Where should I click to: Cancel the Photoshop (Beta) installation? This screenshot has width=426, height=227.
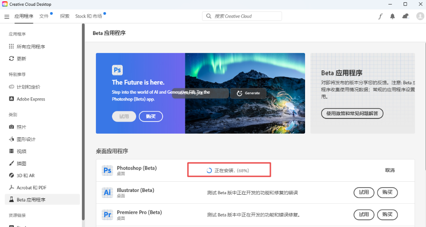click(x=390, y=170)
